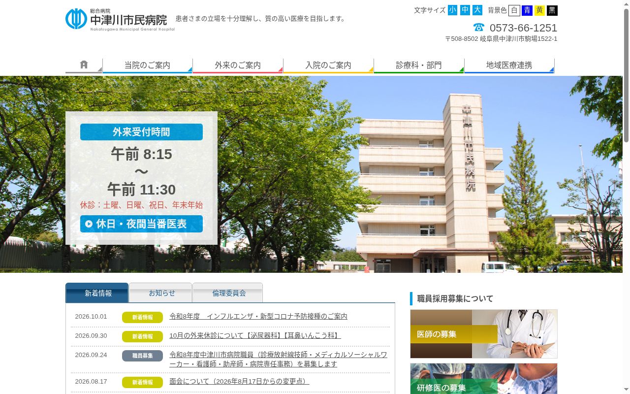
Task: Set font size to medium (中)
Action: click(x=465, y=10)
